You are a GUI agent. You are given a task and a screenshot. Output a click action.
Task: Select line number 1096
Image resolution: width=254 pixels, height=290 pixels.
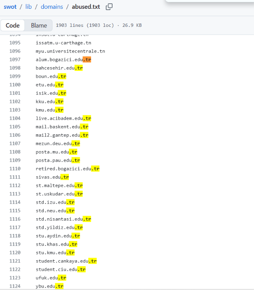coord(15,51)
